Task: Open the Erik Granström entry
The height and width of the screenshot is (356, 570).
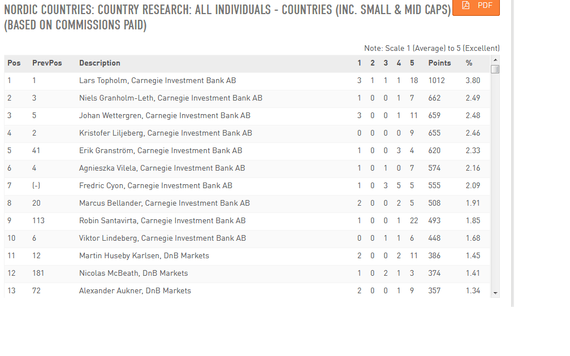Action: (x=160, y=151)
